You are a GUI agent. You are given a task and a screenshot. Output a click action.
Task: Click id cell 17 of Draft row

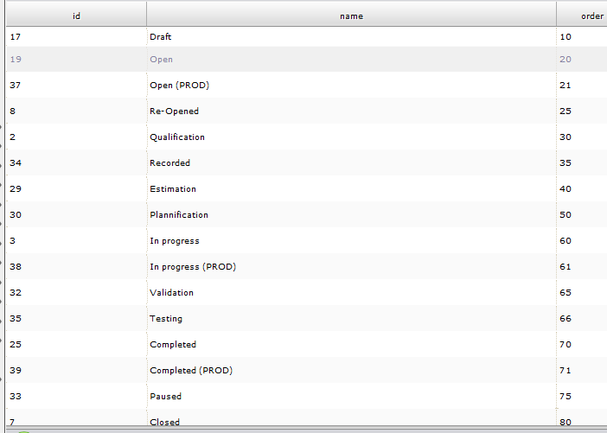[x=15, y=37]
